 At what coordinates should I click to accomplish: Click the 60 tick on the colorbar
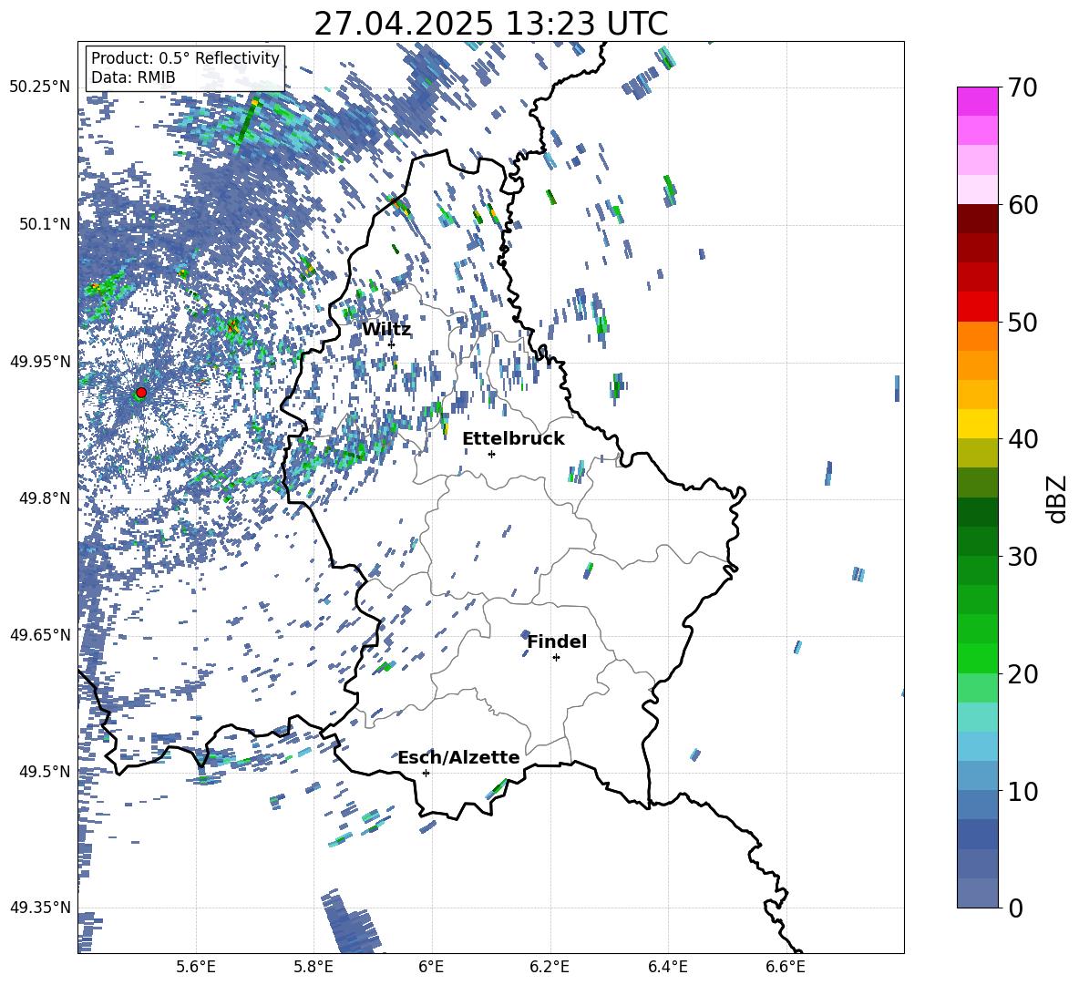click(x=1022, y=205)
